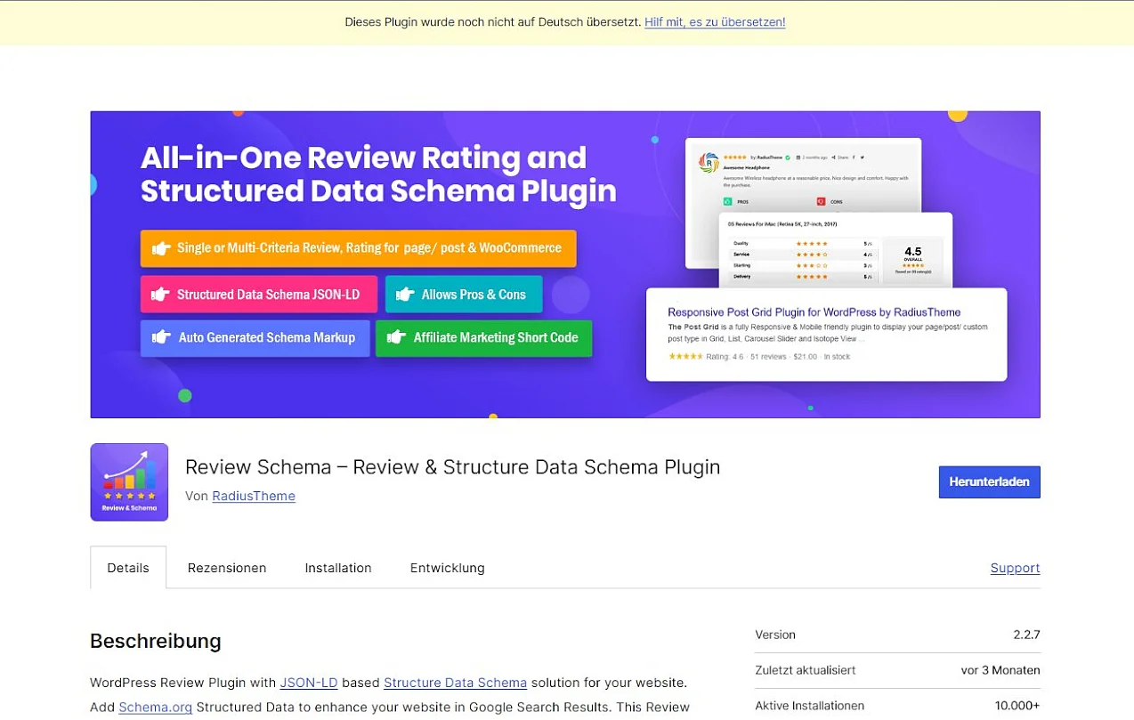1134x720 pixels.
Task: Click the Herunterladen button
Action: 989,481
